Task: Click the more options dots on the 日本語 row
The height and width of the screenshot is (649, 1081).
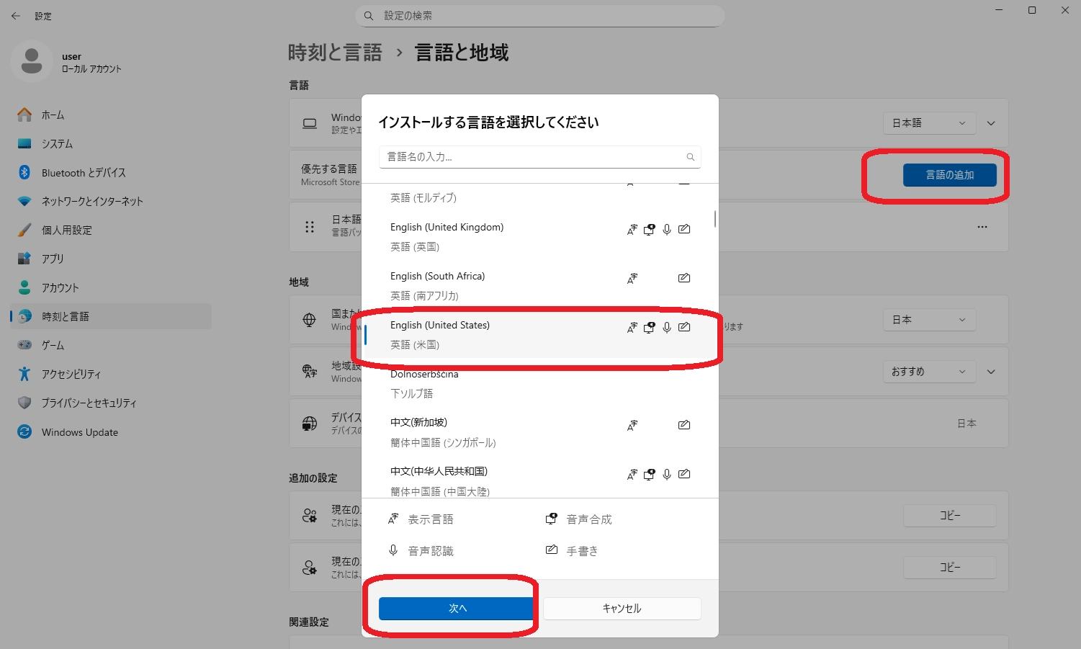Action: pos(982,226)
